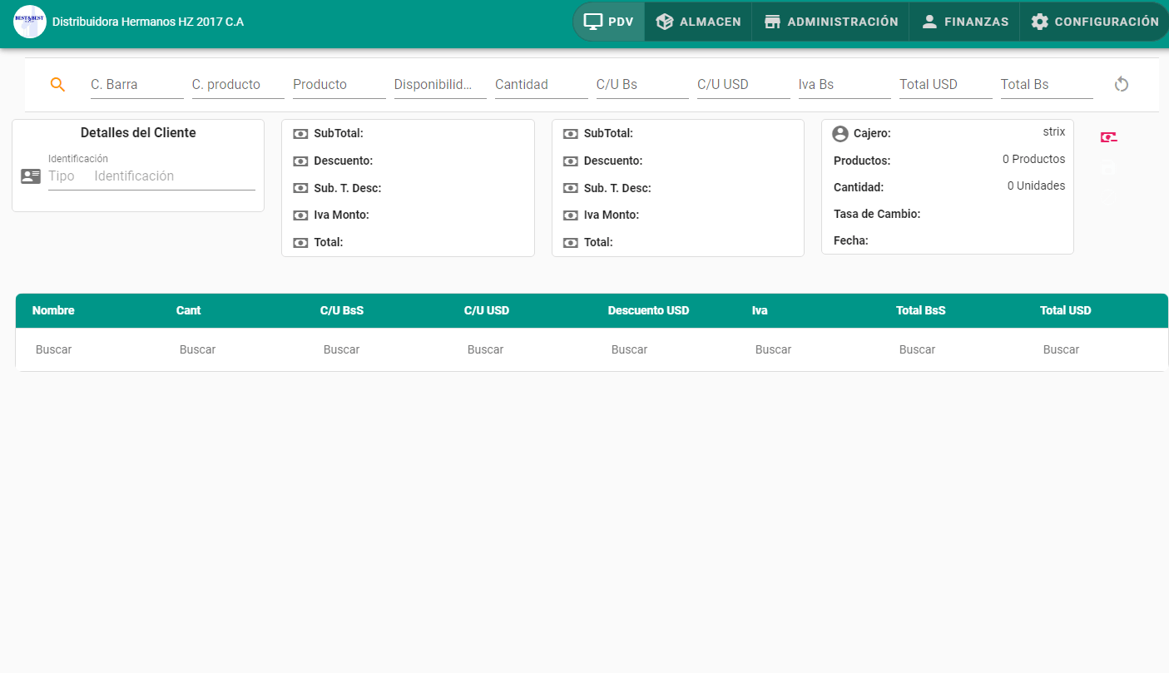Click the ID card icon in Detalles del Cliente
Viewport: 1169px width, 673px height.
(x=31, y=176)
